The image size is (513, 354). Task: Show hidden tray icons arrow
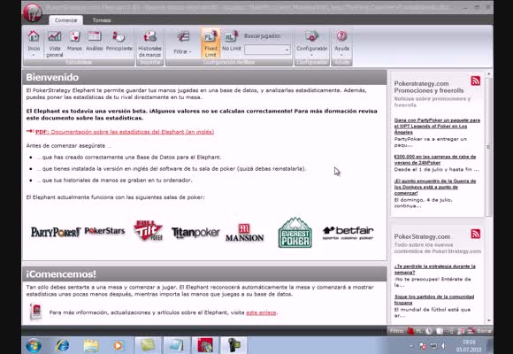411,346
